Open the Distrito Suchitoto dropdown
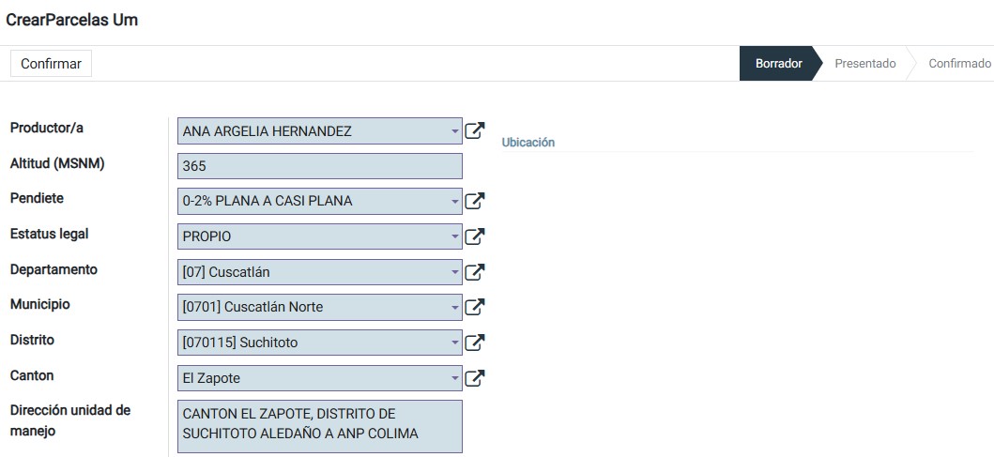 click(455, 343)
